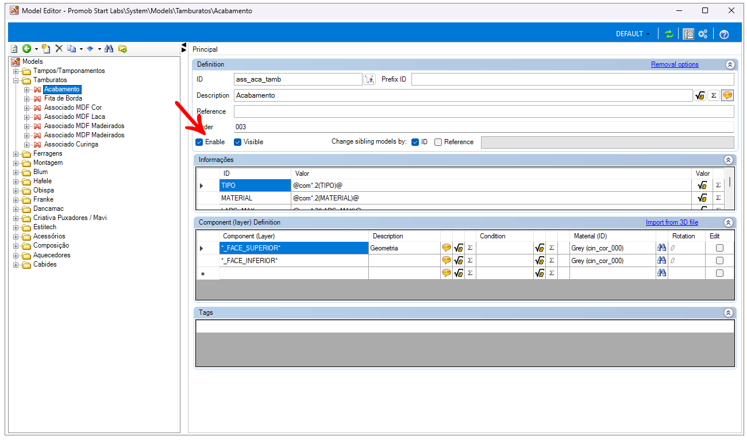This screenshot has width=747, height=440.
Task: Delete selected model with the X icon
Action: pos(59,49)
